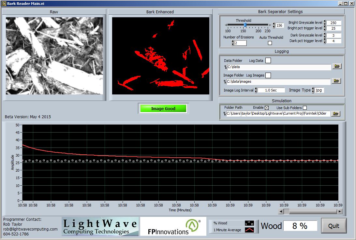Click the Threshold value field showing 156

point(279,25)
